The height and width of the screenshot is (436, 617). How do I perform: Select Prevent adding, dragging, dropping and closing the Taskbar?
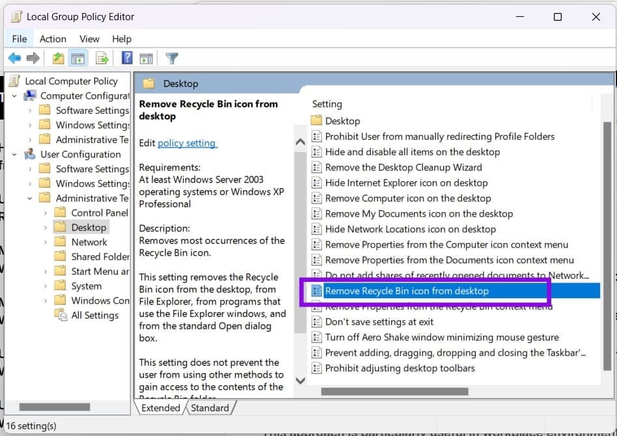(x=456, y=353)
